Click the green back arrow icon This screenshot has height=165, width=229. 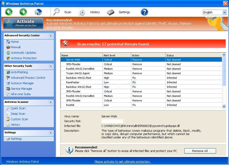pyautogui.click(x=9, y=12)
